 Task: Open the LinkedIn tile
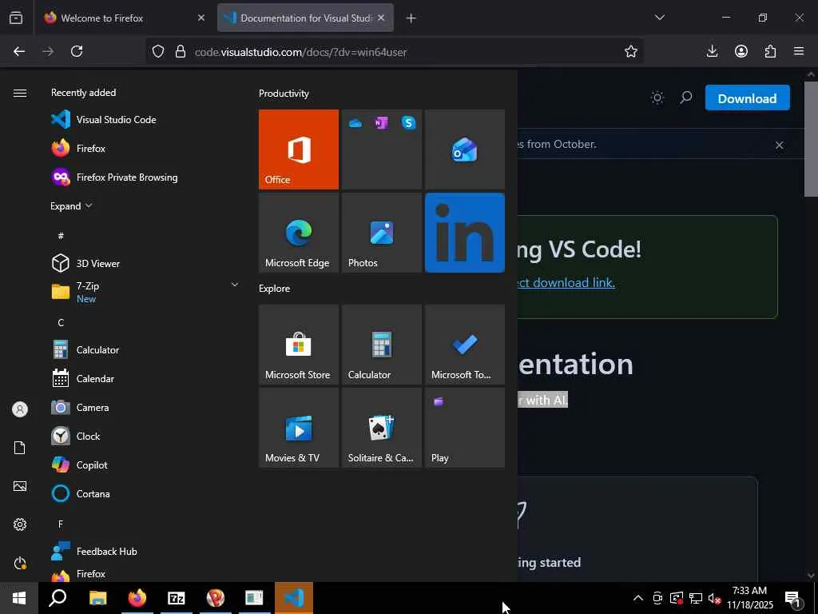point(465,233)
